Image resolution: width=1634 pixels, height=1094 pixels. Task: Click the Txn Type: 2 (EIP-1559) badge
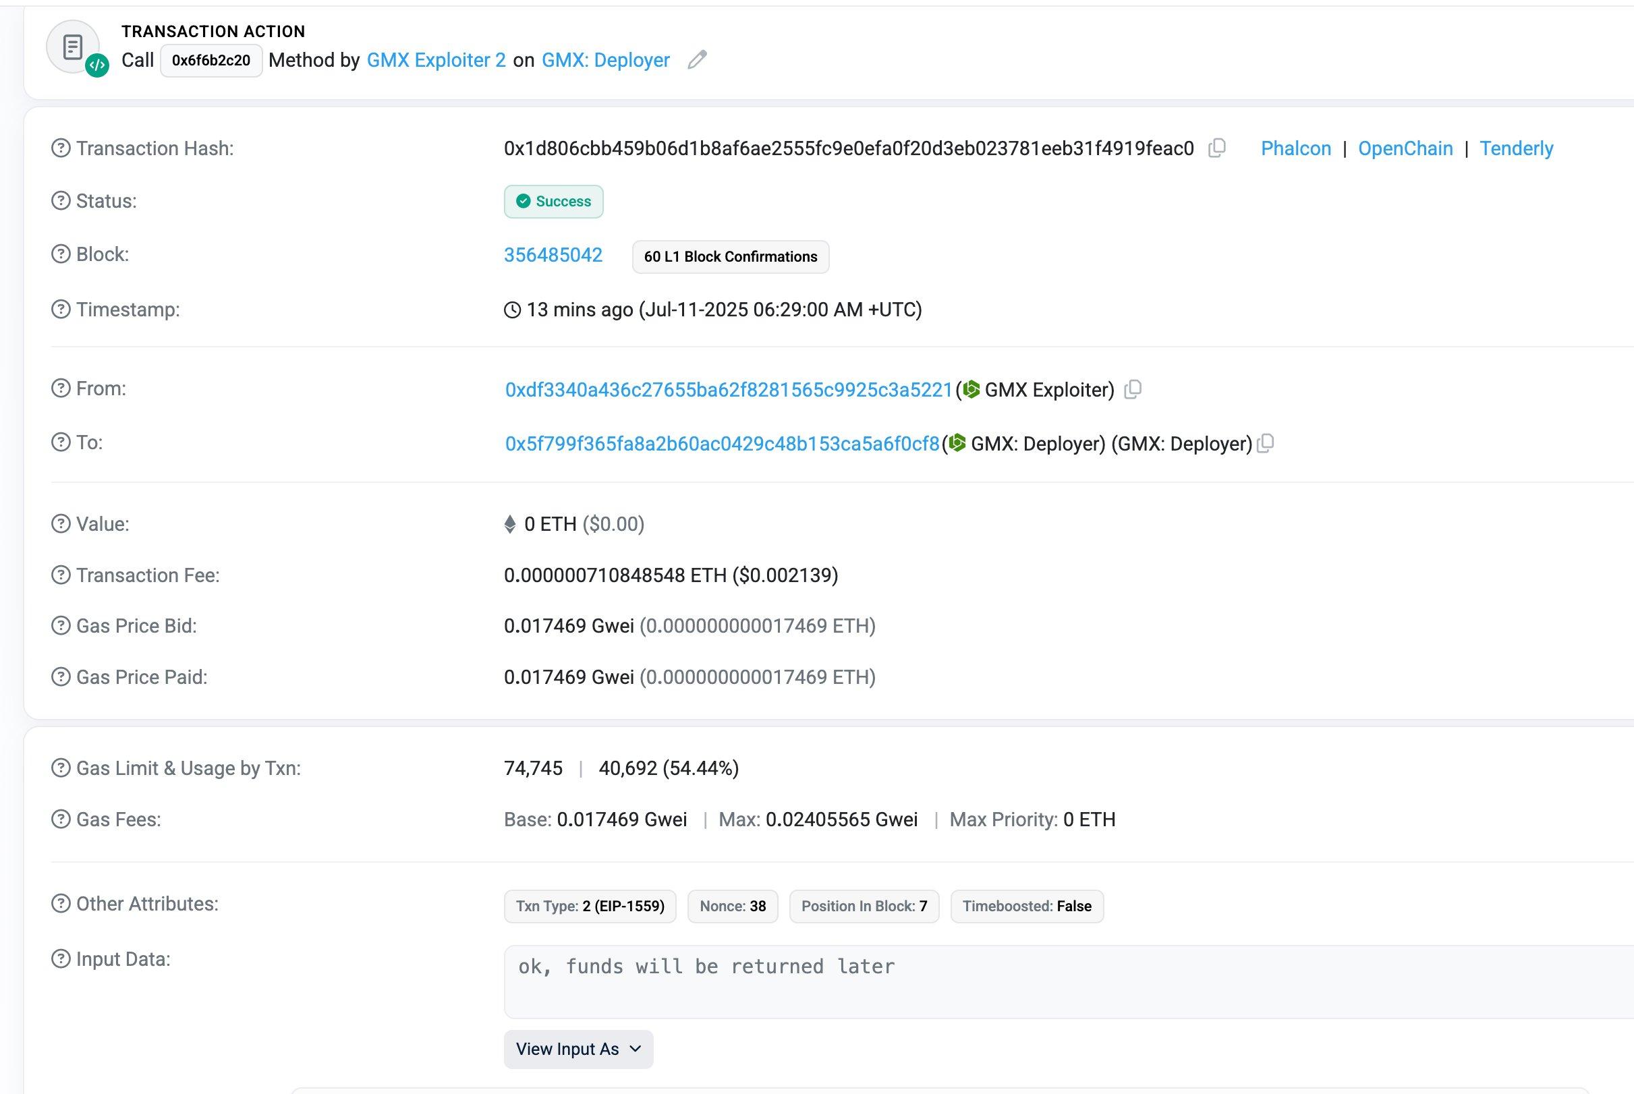pos(590,906)
